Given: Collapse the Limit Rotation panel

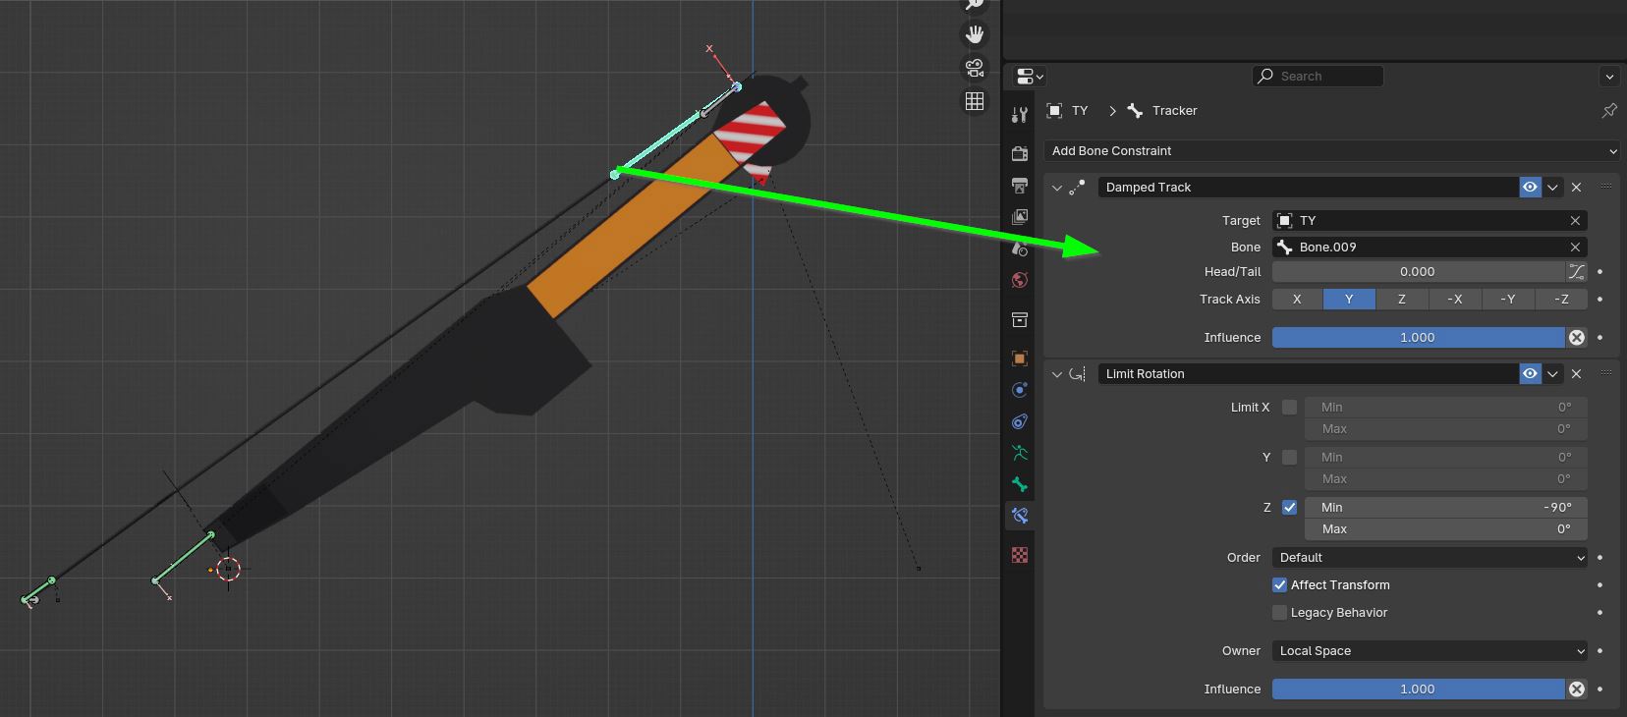Looking at the screenshot, I should click(x=1057, y=373).
